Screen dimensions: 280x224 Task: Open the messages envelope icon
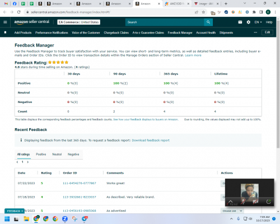pyautogui.click(x=240, y=22)
